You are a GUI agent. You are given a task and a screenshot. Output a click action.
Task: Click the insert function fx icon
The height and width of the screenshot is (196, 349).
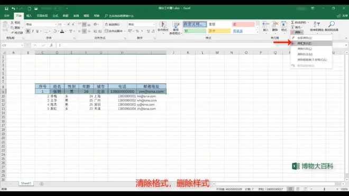pos(51,45)
